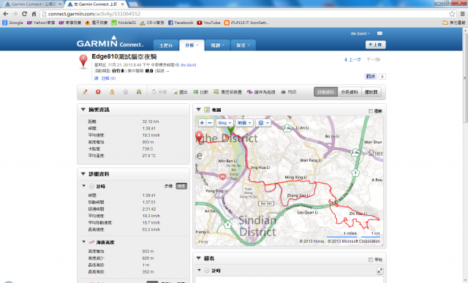Open the 探索 explore tab menu
The image size is (468, 283).
[x=243, y=45]
